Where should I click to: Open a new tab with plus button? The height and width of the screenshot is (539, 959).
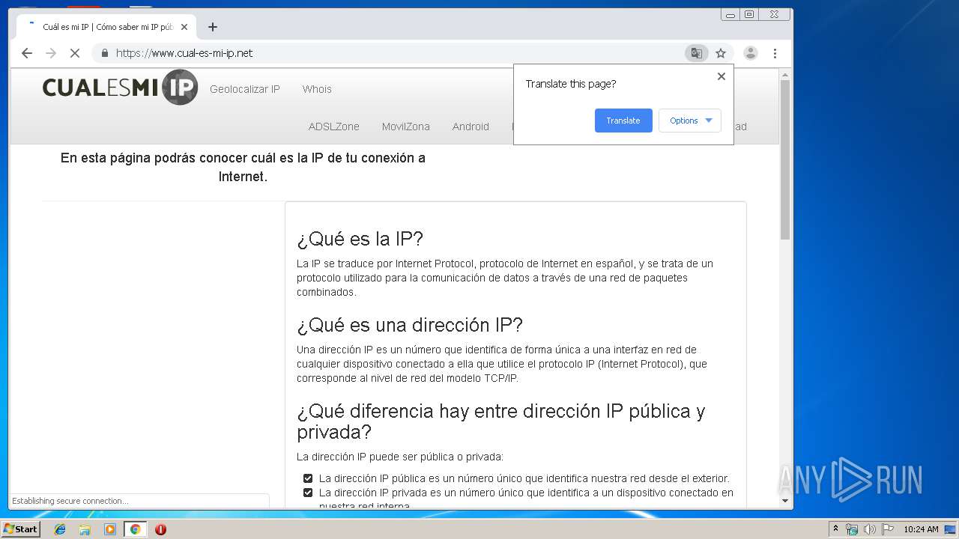[213, 27]
